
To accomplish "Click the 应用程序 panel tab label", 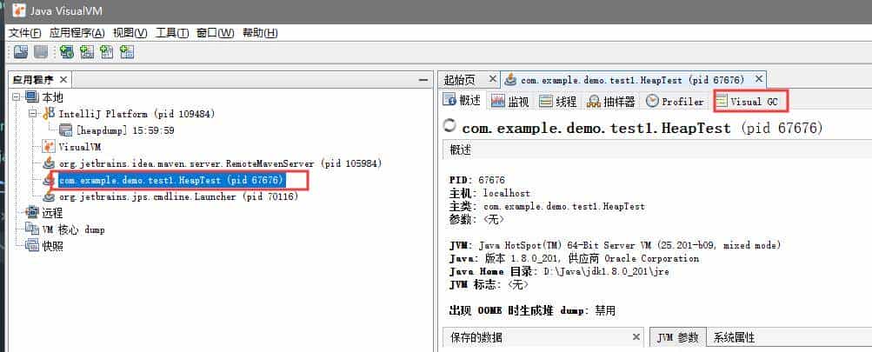I will tap(33, 79).
